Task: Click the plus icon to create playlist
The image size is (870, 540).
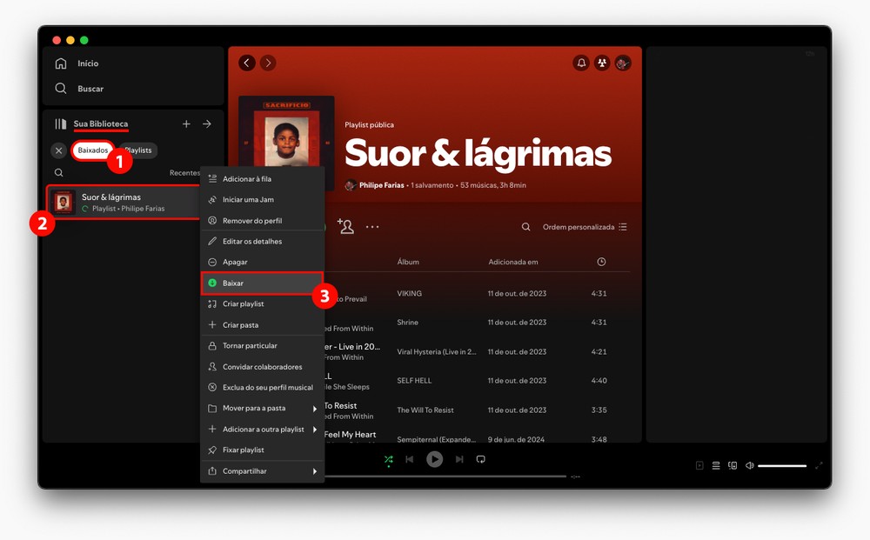Action: click(x=186, y=123)
